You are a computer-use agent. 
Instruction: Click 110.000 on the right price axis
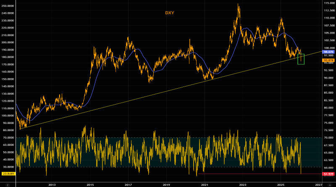coord(328,18)
